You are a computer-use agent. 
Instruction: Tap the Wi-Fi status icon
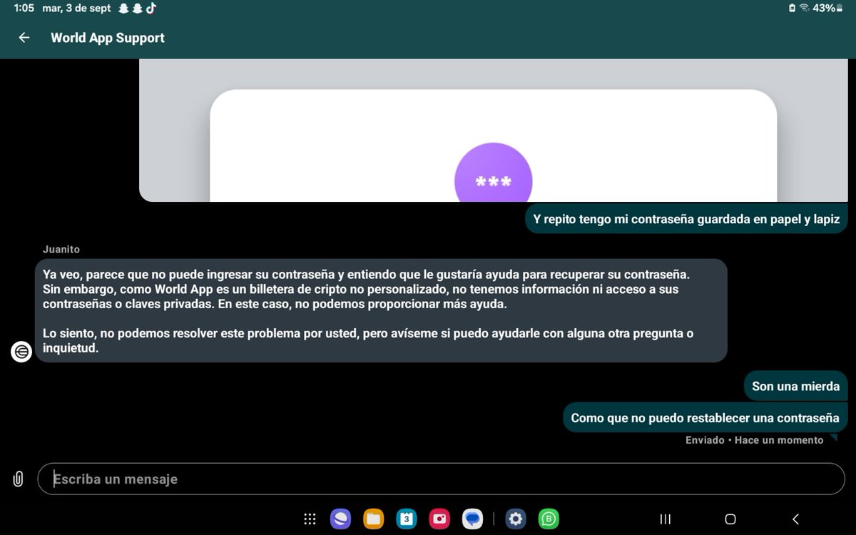coord(804,8)
